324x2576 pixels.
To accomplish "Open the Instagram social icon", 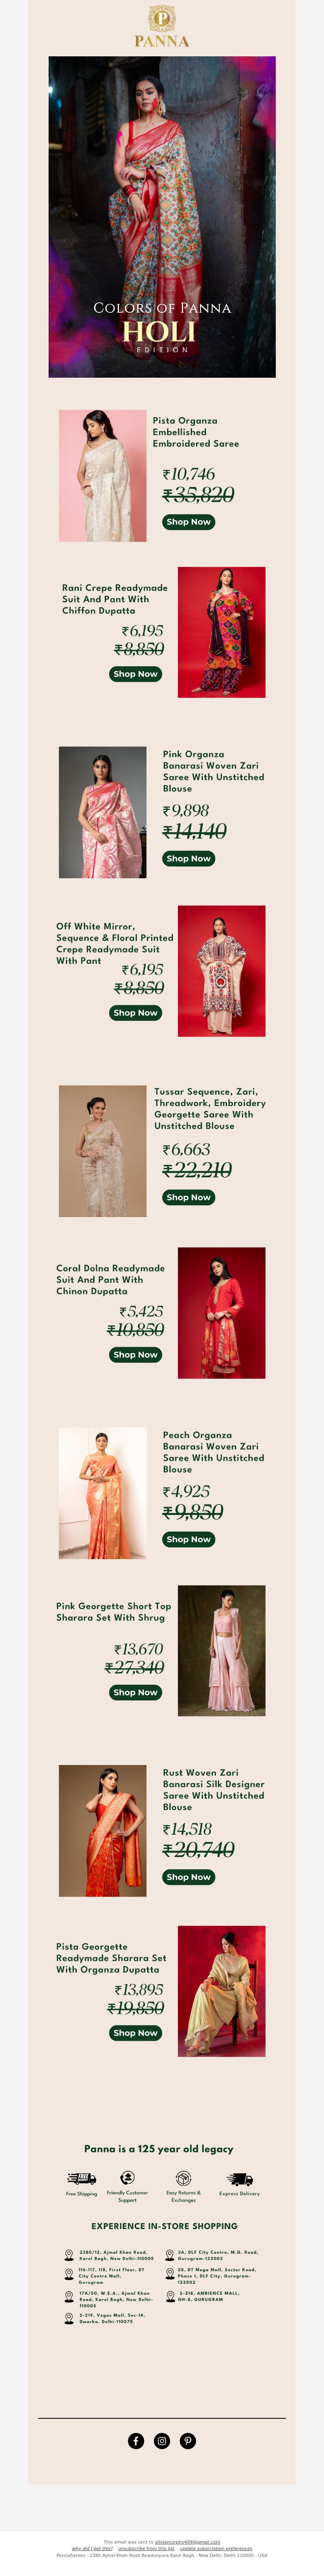I will coord(162,2441).
